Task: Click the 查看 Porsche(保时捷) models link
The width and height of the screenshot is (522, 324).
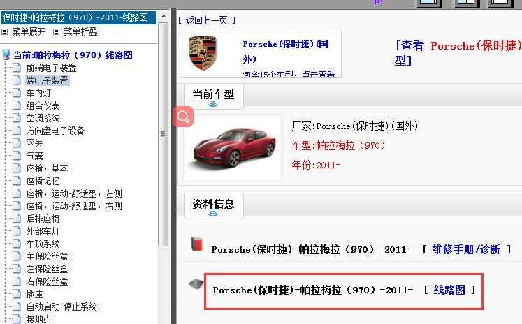Action: coord(458,53)
